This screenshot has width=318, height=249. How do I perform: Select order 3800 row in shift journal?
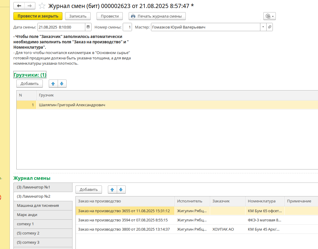tap(124, 229)
